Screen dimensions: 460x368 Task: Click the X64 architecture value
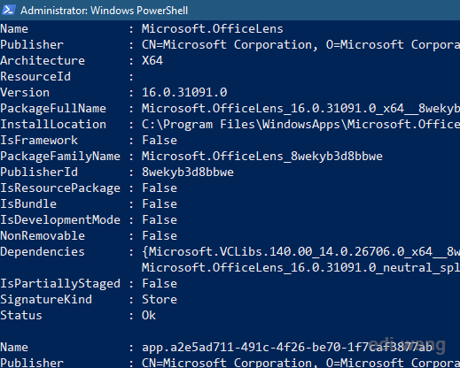pos(152,60)
